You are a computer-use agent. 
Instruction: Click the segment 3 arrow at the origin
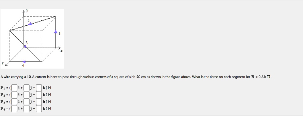pyautogui.click(x=25, y=46)
